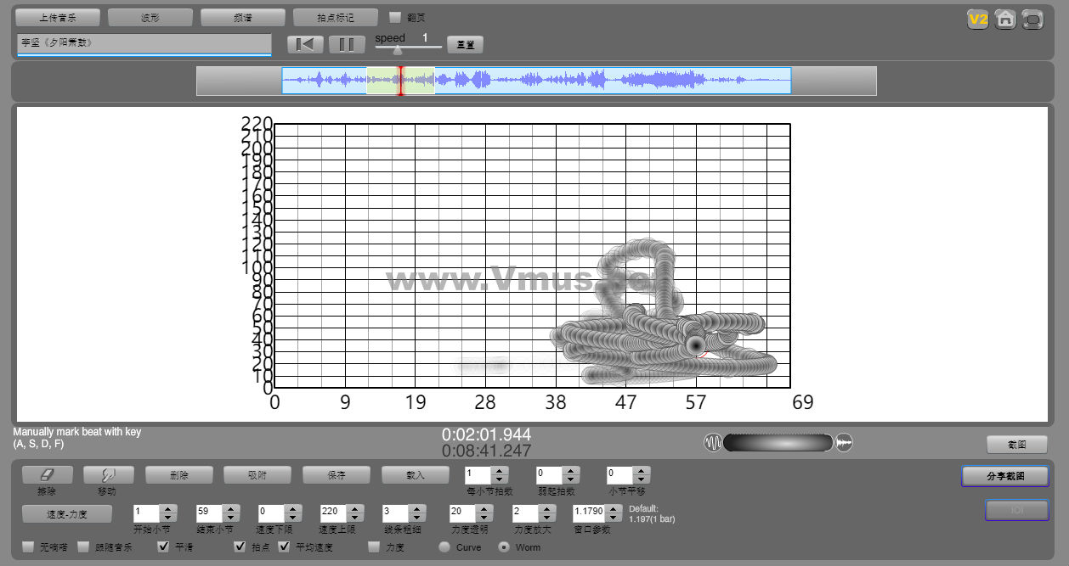Increase the 速度上限 tempo upper limit

pyautogui.click(x=355, y=509)
